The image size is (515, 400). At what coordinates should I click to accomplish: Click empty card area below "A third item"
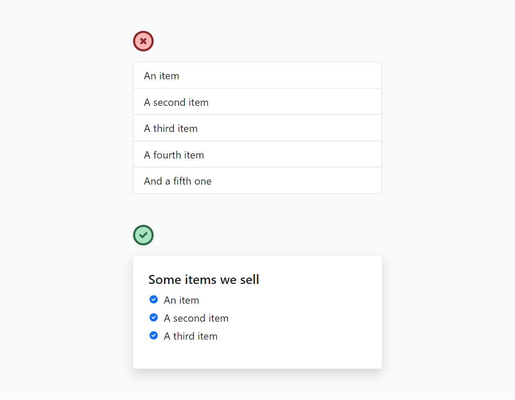(x=257, y=355)
